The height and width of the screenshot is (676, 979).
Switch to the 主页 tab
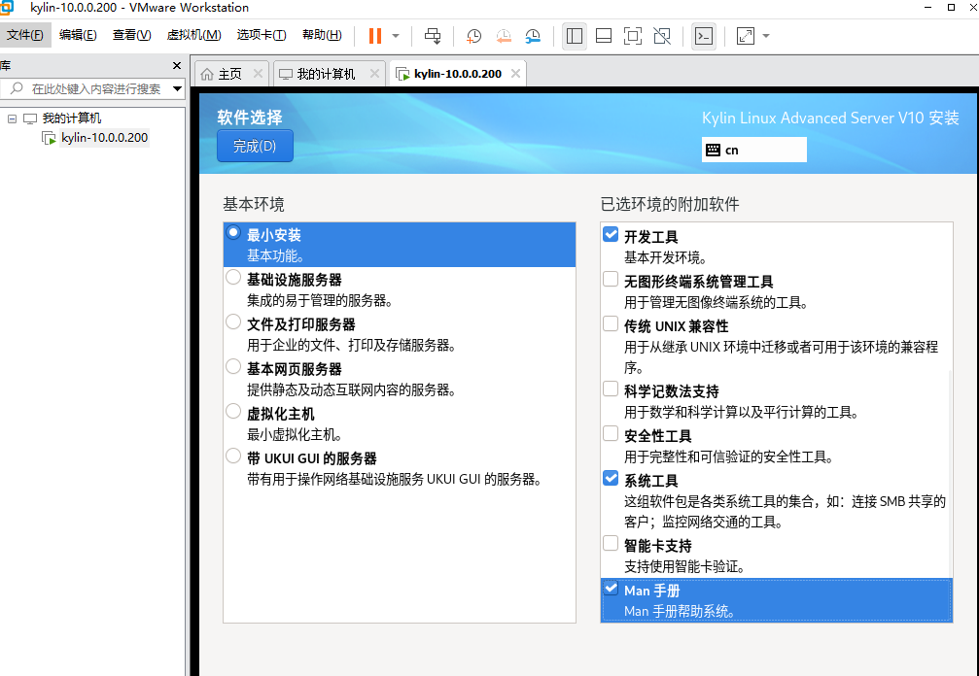[229, 74]
